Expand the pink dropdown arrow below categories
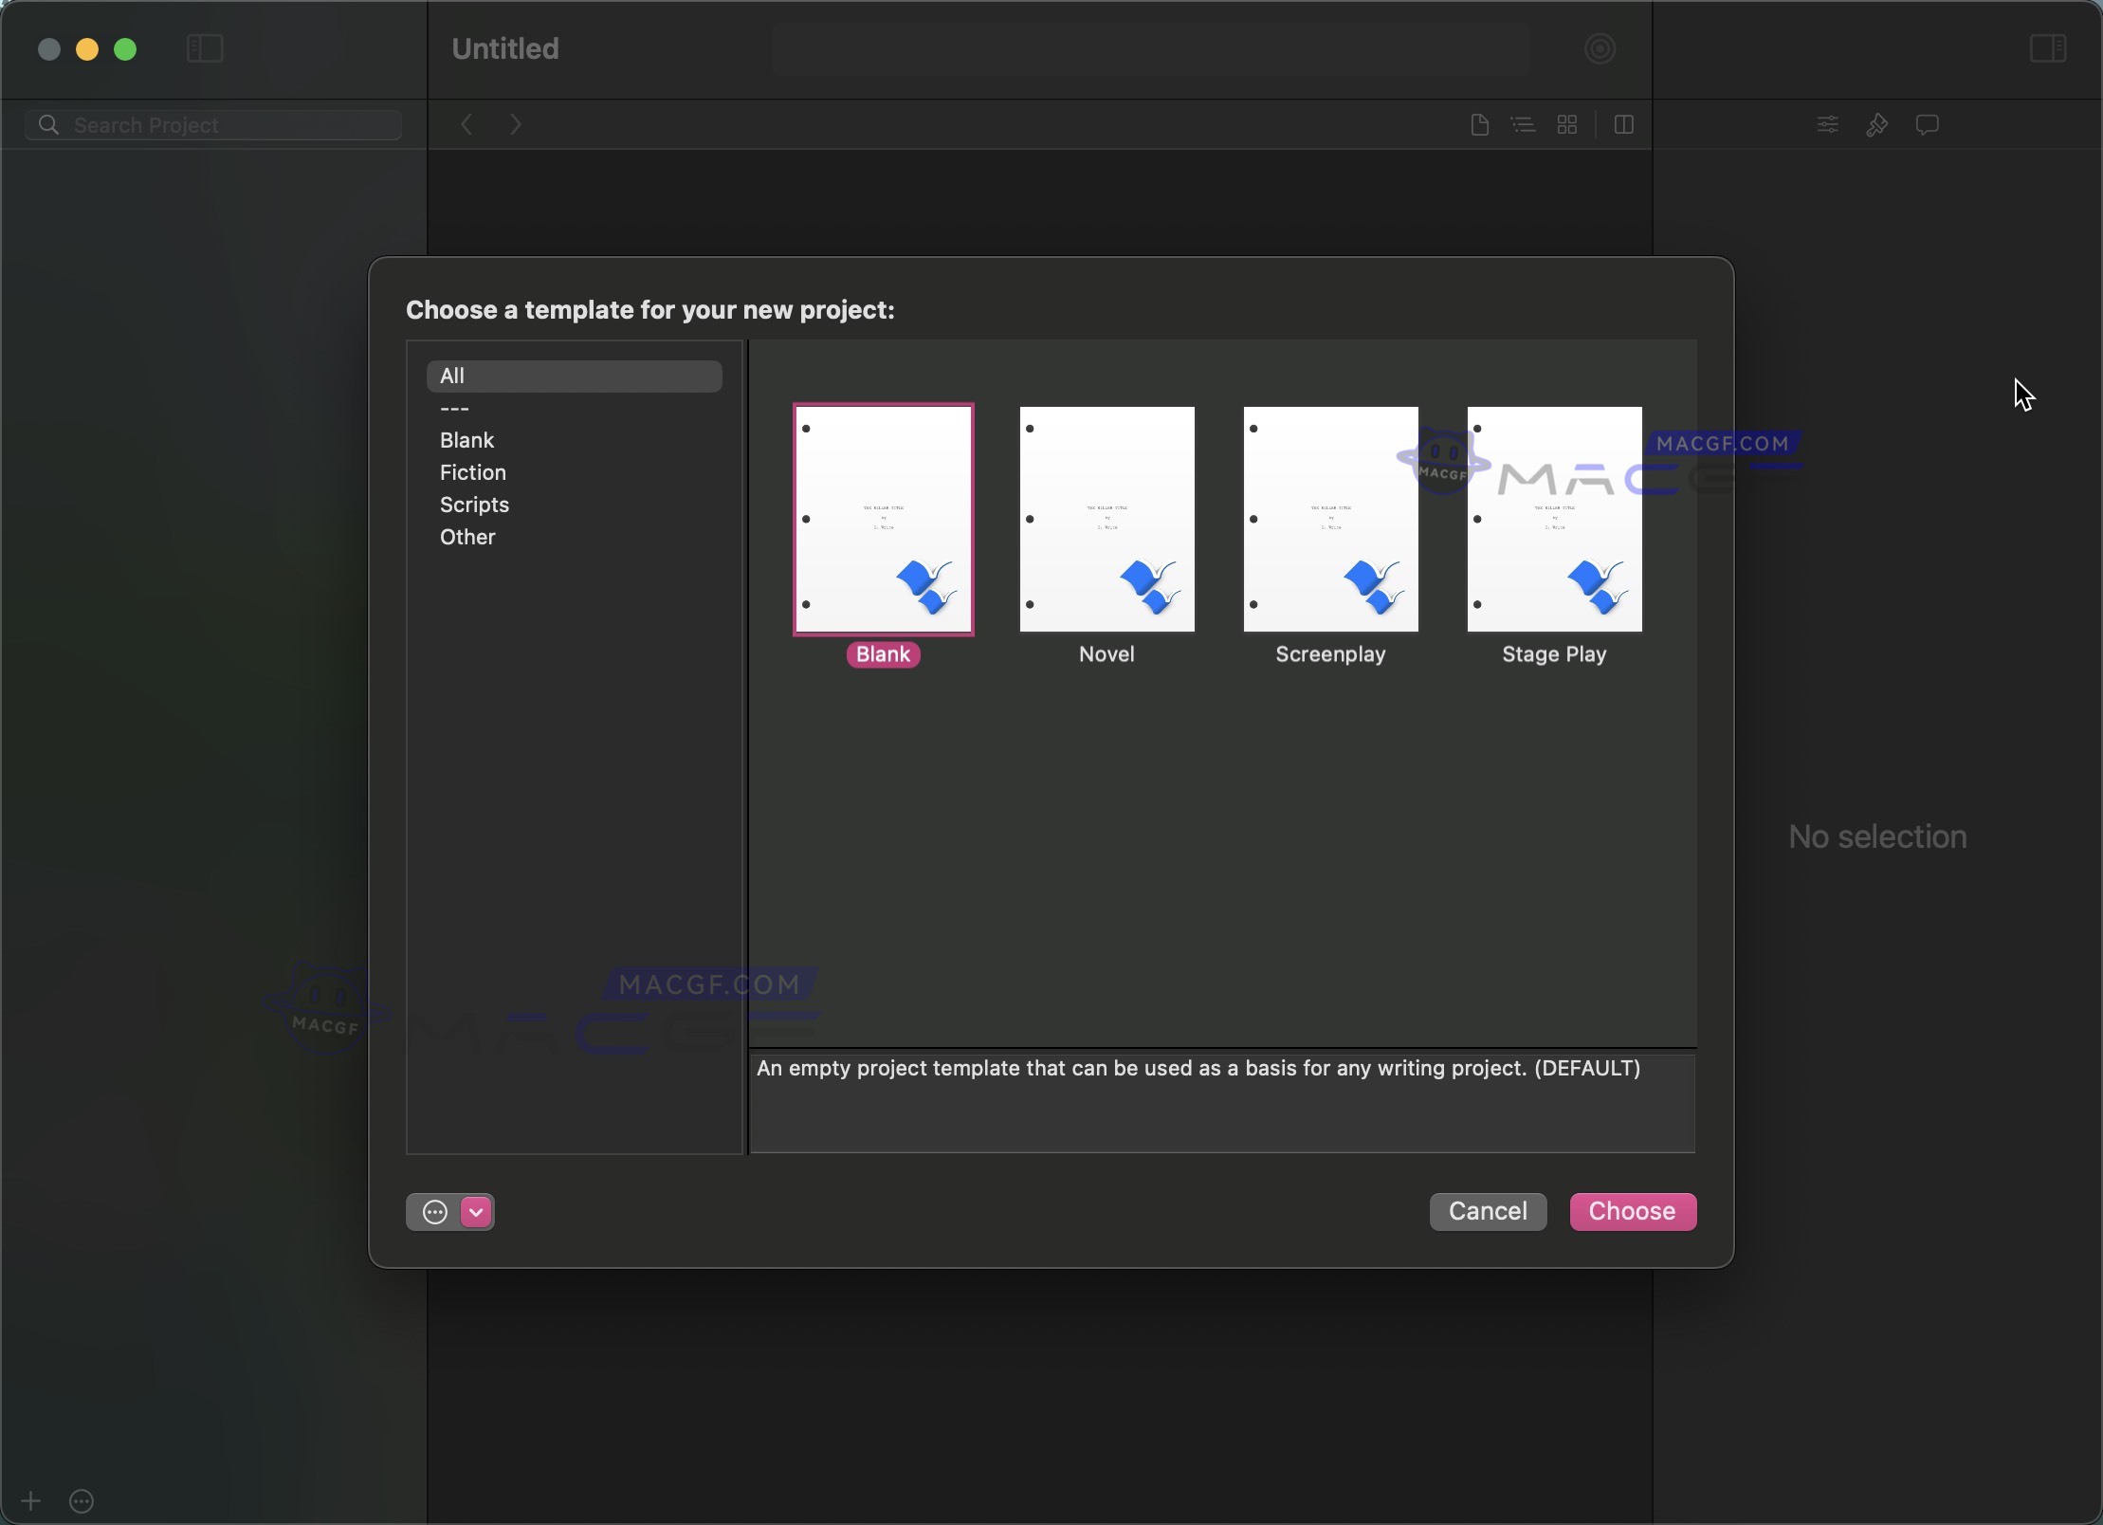 click(476, 1211)
